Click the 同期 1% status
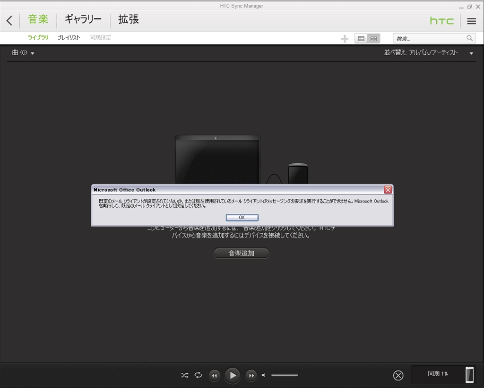The width and height of the screenshot is (484, 388). tap(438, 374)
